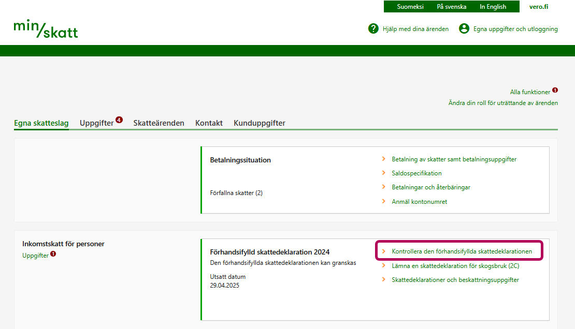Switch language to På svenska
The height and width of the screenshot is (329, 575).
451,7
